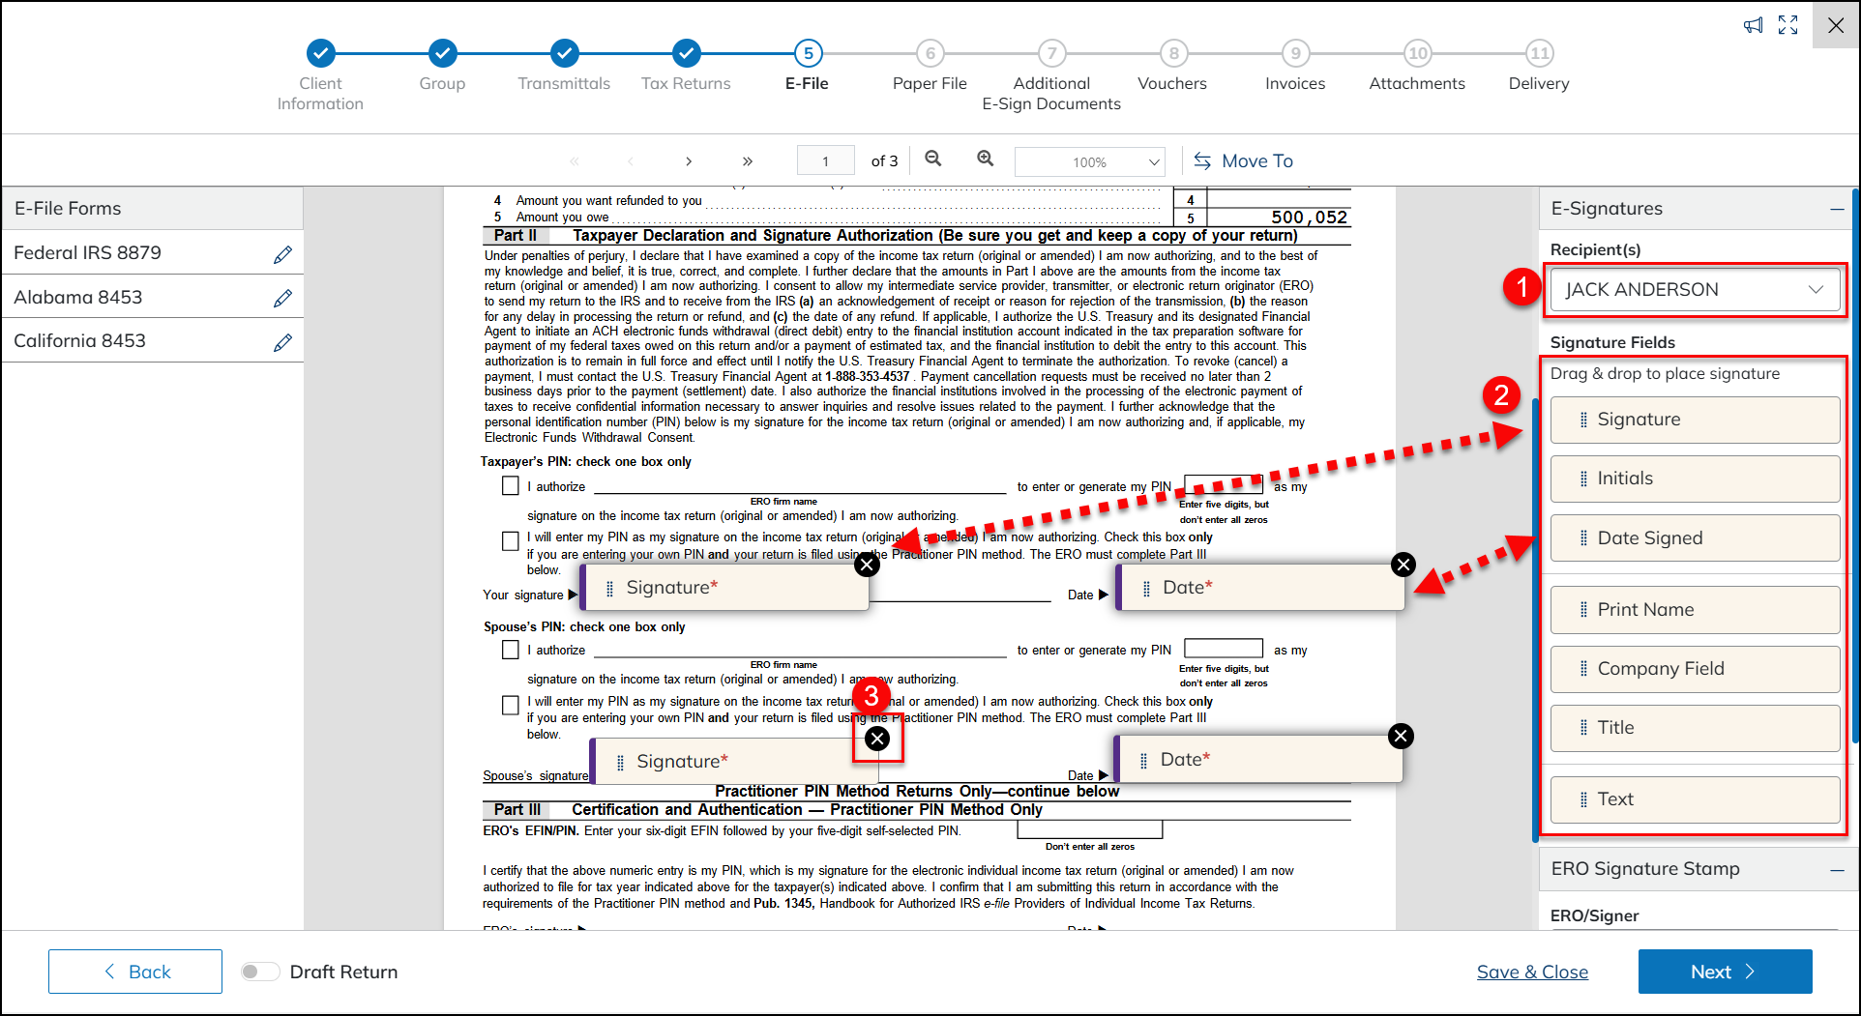Click the zoom out magnifier icon

933,160
